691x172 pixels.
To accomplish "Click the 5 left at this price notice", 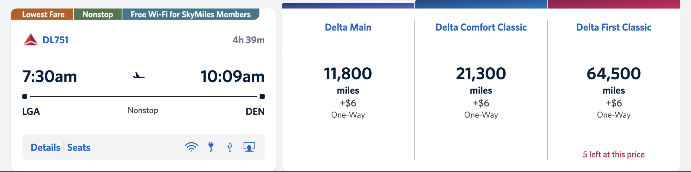I will (614, 155).
